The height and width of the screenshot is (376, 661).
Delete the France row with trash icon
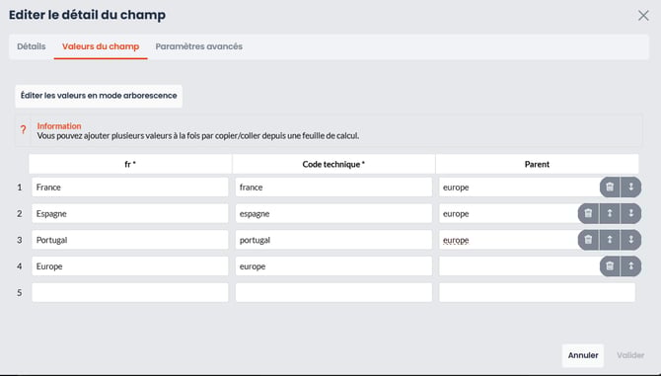610,187
